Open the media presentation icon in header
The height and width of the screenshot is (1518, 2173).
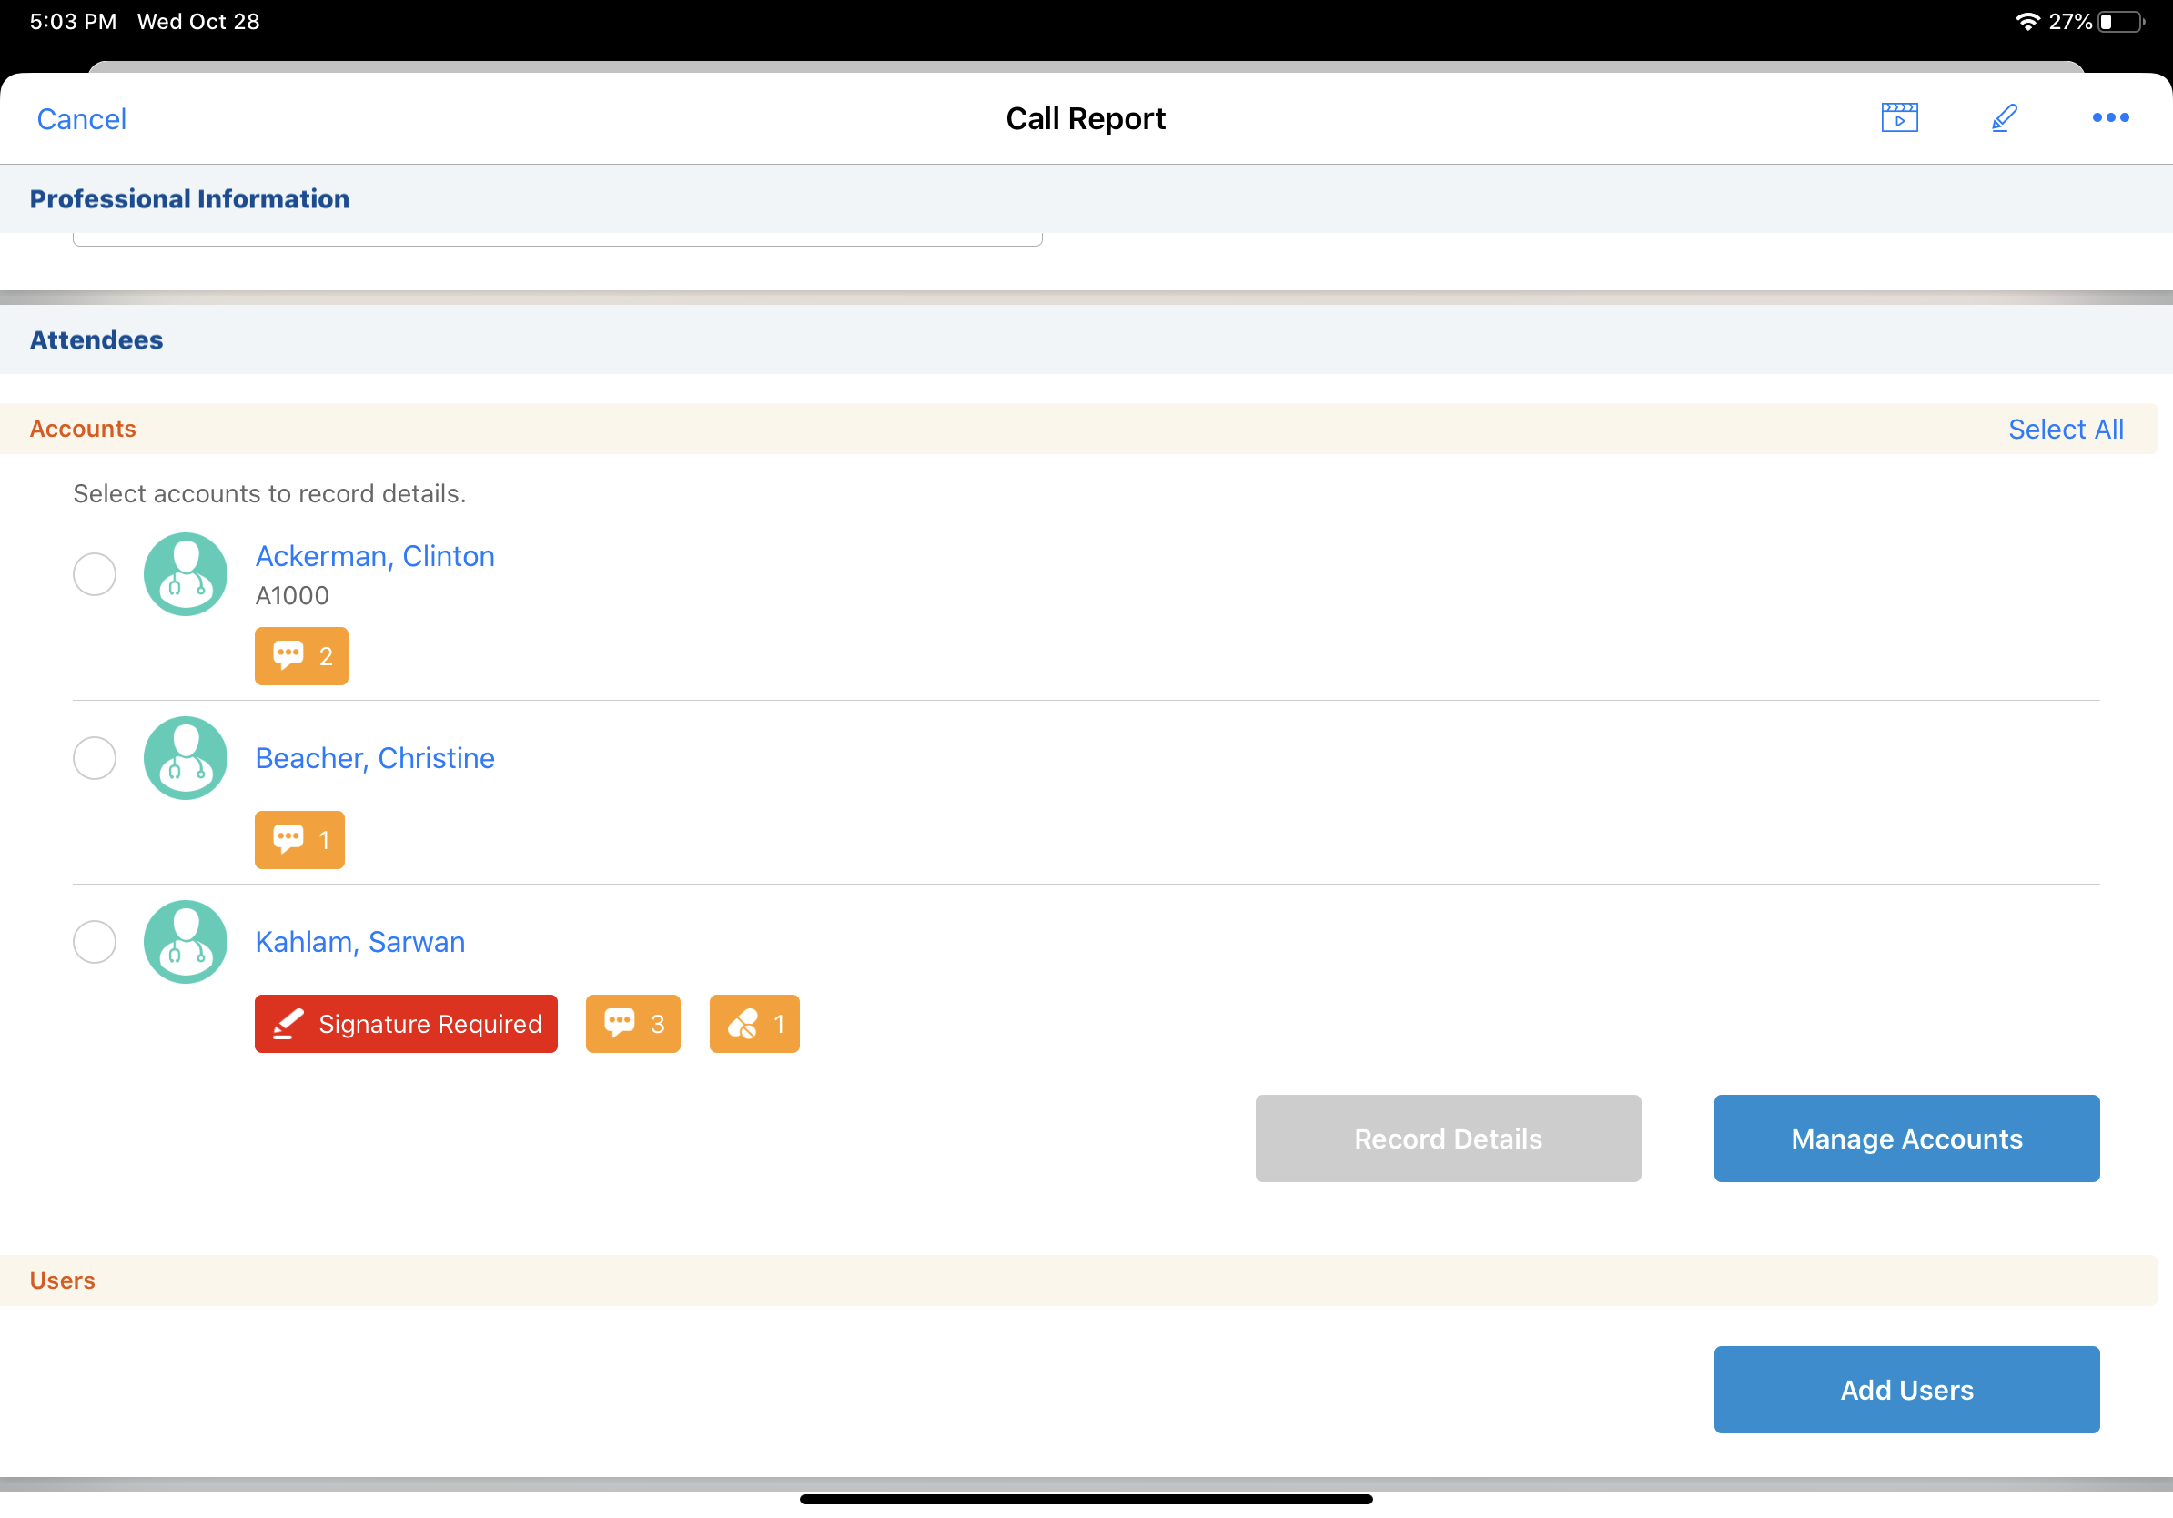point(1898,118)
